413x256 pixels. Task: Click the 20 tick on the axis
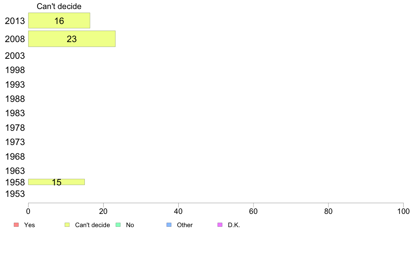pos(103,211)
